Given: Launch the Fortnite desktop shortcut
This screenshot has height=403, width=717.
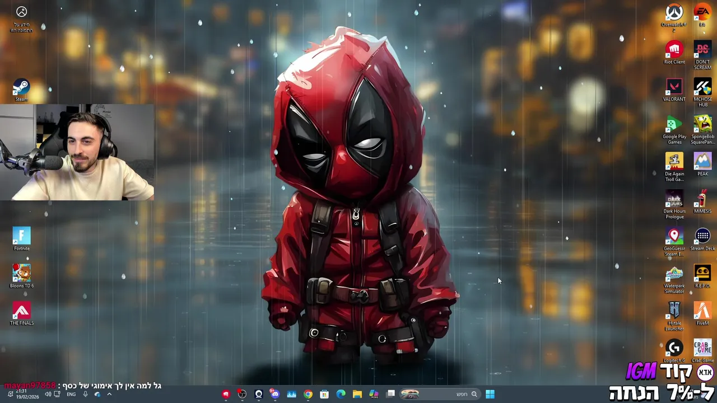Looking at the screenshot, I should coord(21,239).
